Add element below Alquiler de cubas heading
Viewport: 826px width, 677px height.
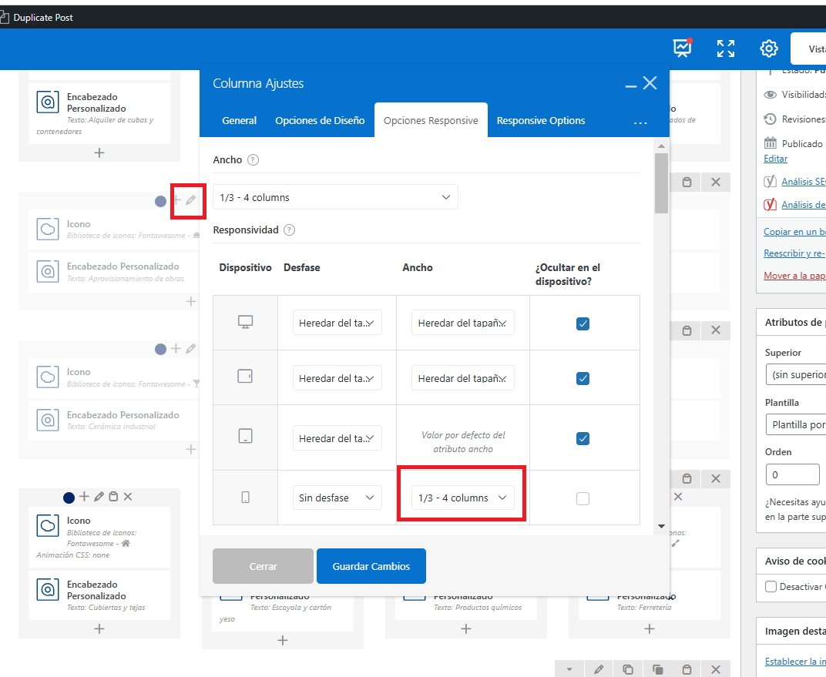99,152
